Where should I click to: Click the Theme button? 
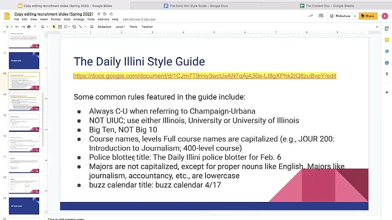(x=133, y=27)
